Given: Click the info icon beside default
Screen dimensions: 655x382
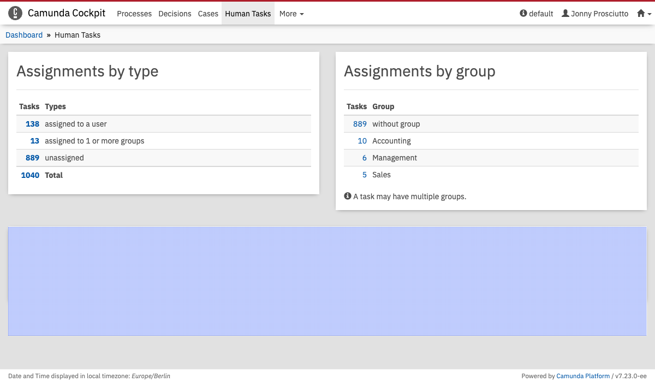Looking at the screenshot, I should (523, 14).
